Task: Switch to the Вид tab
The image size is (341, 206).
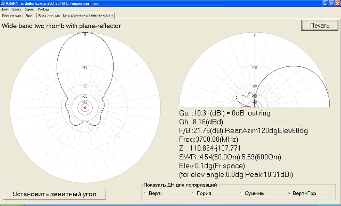Action: [29, 16]
